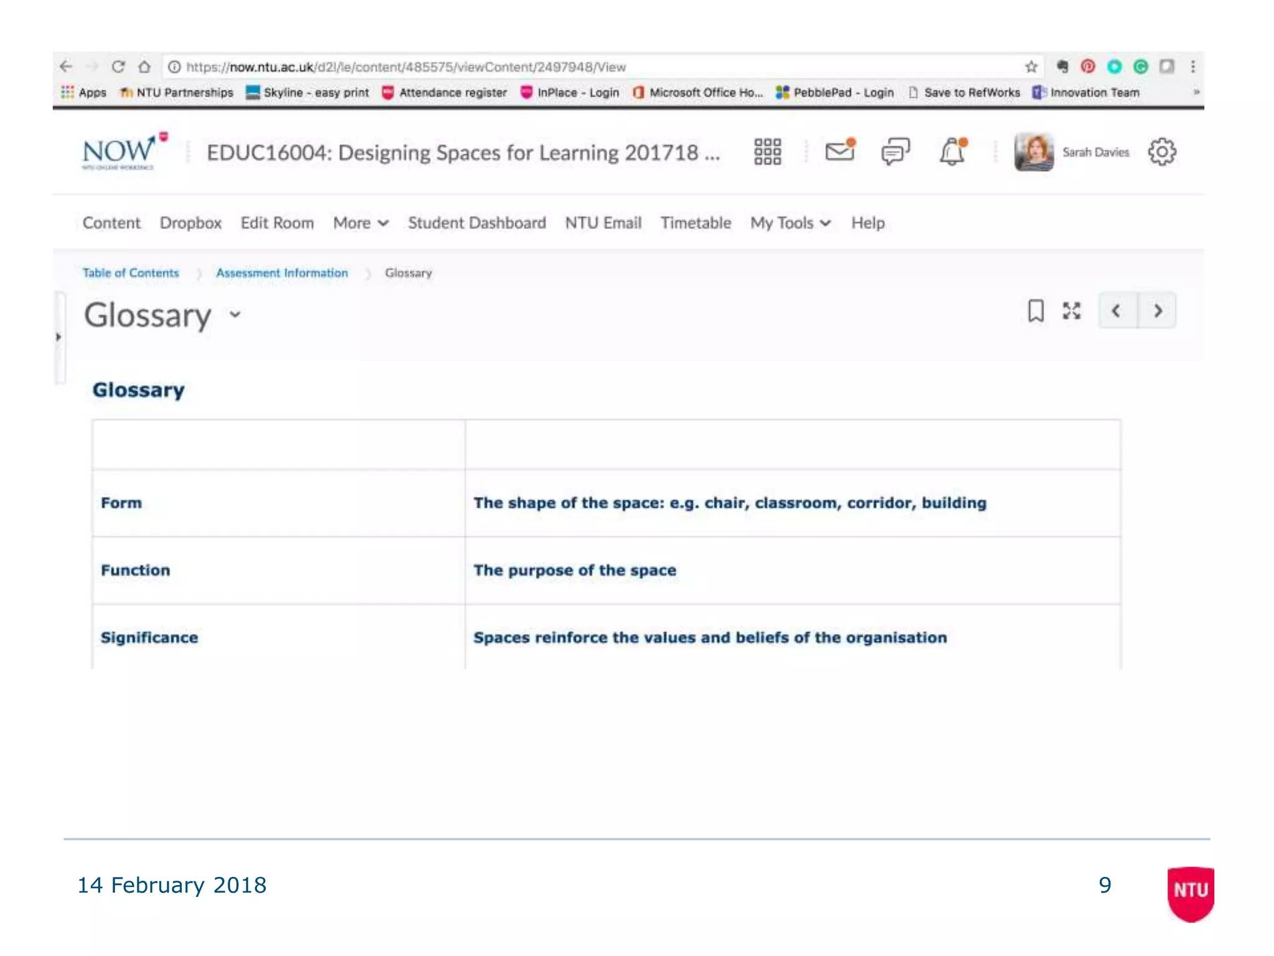Click the Table of Contents breadcrumb link
This screenshot has height=956, width=1274.
point(131,273)
